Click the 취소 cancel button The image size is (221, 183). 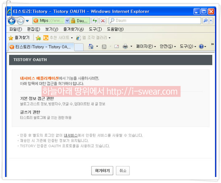click(123, 171)
